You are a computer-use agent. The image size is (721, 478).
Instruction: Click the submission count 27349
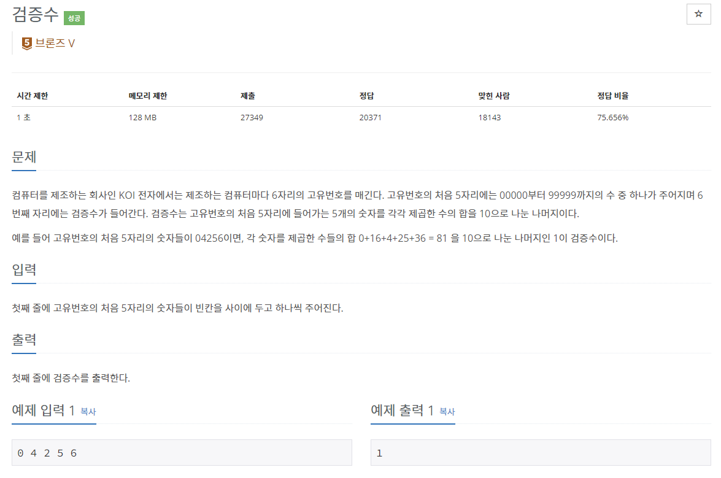click(252, 118)
